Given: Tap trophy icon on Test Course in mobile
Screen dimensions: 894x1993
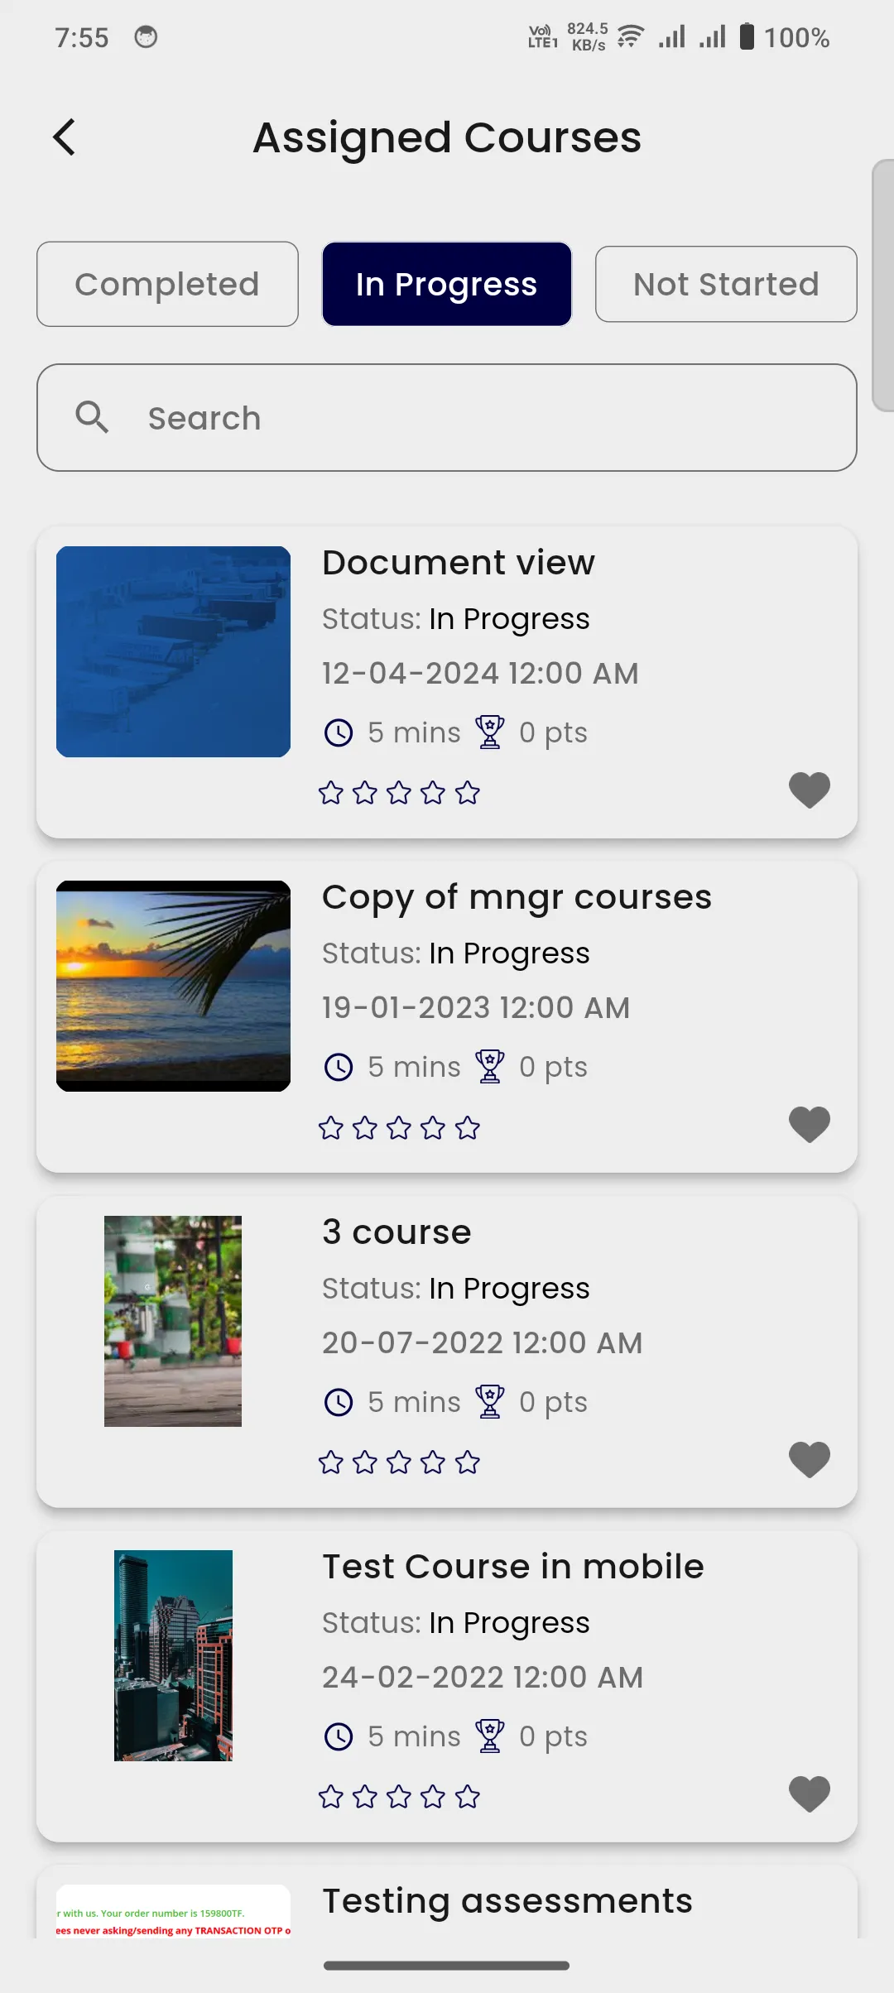Looking at the screenshot, I should click(489, 1736).
